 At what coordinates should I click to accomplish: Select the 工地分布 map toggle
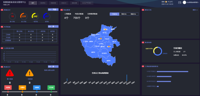click(114, 14)
